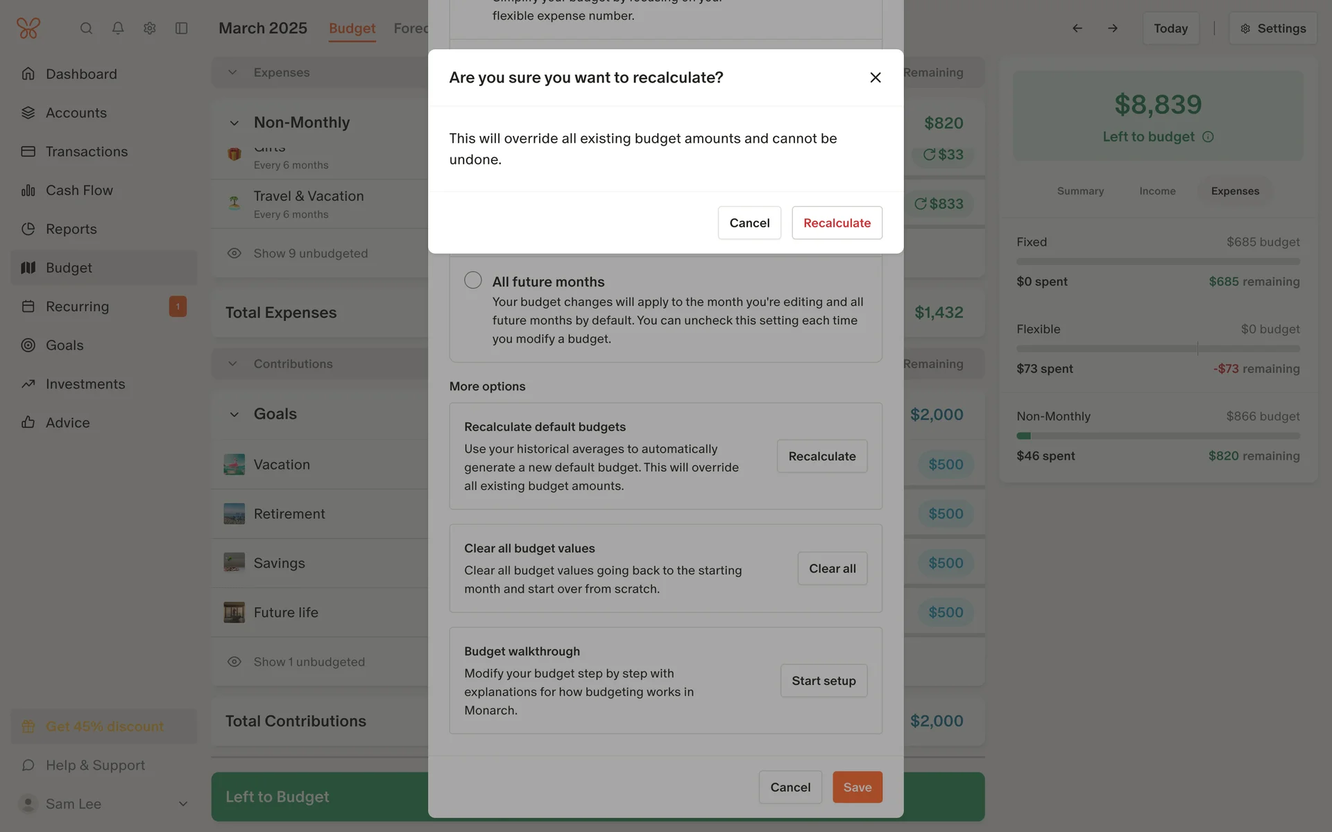Screen dimensions: 1332x832
Task: Click the gear icon in top toolbar
Action: coord(150,28)
